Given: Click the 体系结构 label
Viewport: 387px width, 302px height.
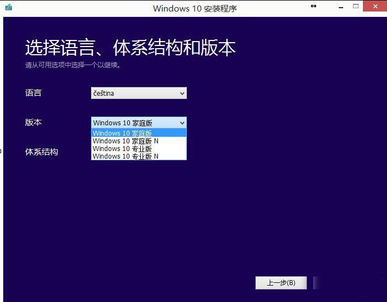Looking at the screenshot, I should (42, 152).
